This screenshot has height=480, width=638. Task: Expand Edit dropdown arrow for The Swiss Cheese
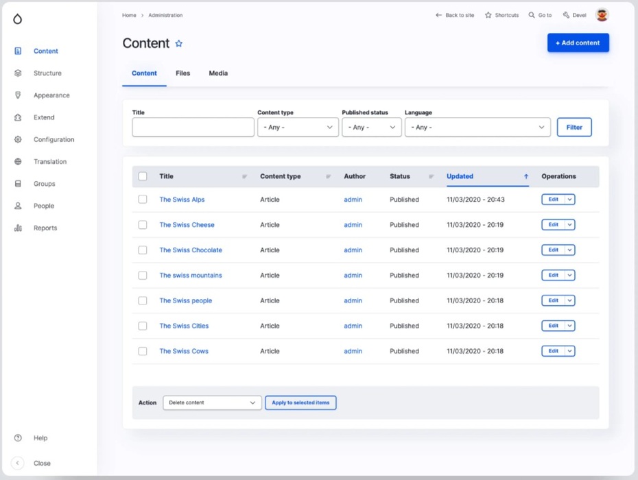click(570, 225)
